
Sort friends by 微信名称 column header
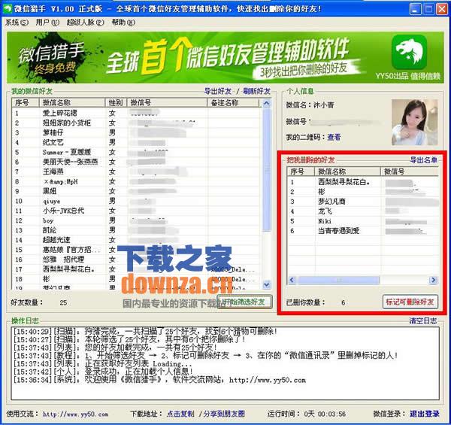(72, 103)
